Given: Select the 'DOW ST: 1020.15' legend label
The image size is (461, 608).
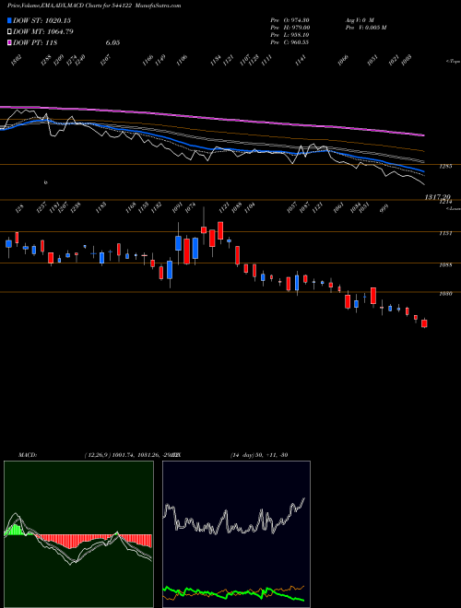Looking at the screenshot, I should [41, 20].
